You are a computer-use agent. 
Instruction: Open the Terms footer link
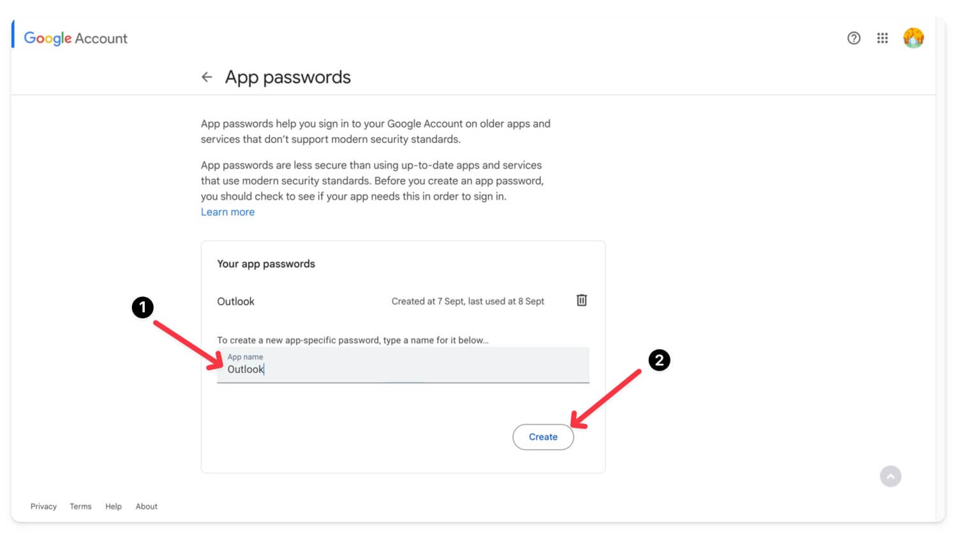[80, 506]
